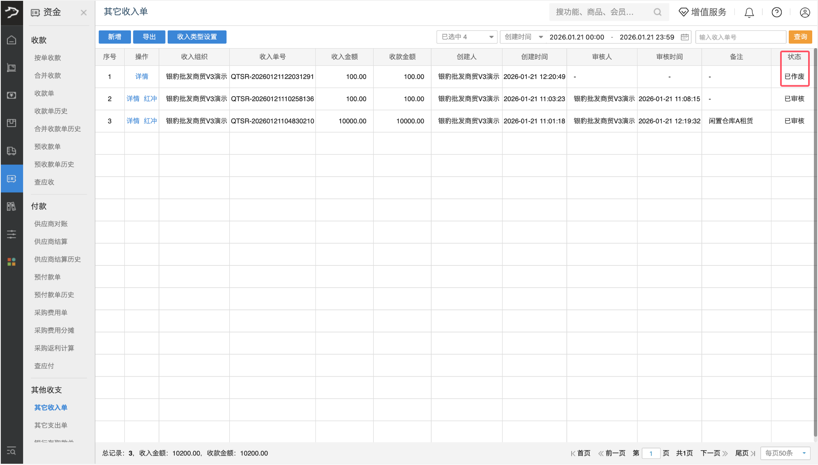
Task: Open the calendar icon beside date range
Action: coord(685,37)
